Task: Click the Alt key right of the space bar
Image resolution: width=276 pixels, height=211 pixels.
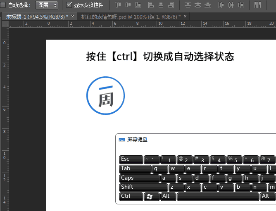Action: point(268,197)
